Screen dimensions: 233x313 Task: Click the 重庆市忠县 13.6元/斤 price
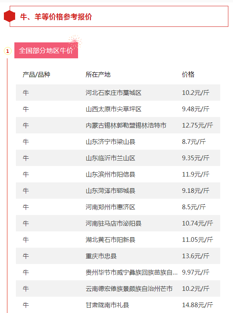tap(195, 256)
